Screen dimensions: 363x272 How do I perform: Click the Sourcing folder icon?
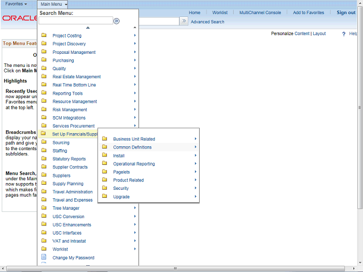[44, 142]
